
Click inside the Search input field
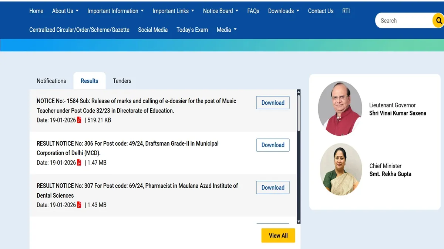403,21
